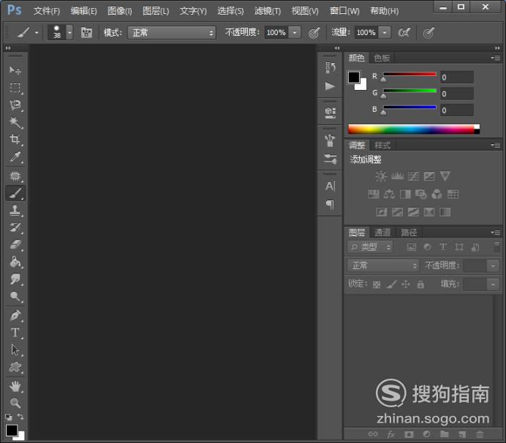Expand the toolbox to two columns
Image resolution: width=506 pixels, height=443 pixels.
coord(8,48)
